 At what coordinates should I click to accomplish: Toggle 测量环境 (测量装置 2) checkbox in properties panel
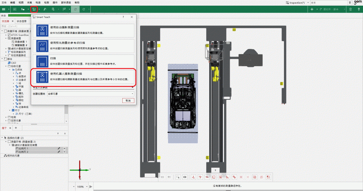click(9, 141)
